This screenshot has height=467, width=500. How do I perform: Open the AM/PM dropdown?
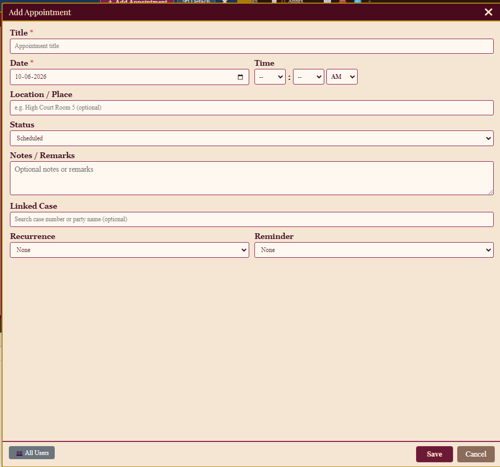point(342,77)
